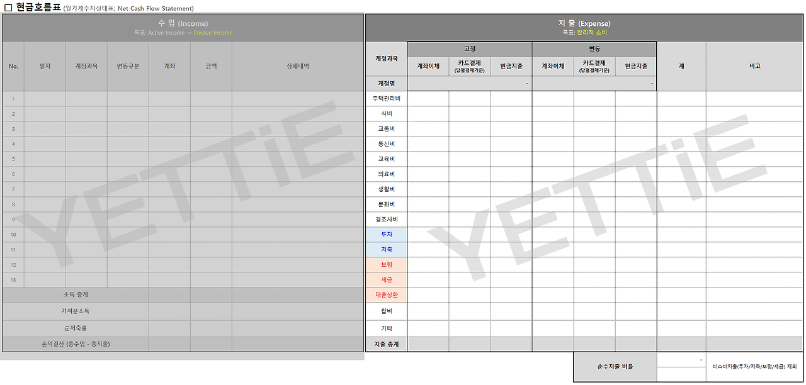Click the 보험 expense category label

tap(386, 265)
